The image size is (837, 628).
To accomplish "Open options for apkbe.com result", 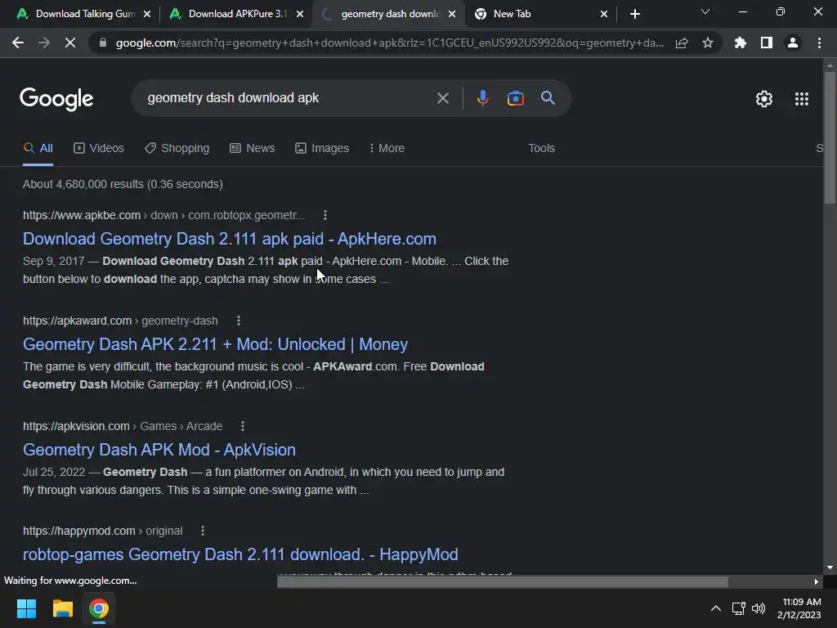I will (325, 215).
